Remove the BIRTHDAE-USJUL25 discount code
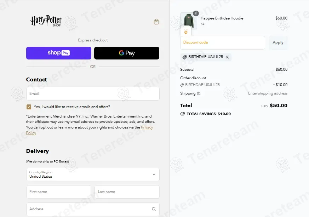 tap(227, 57)
